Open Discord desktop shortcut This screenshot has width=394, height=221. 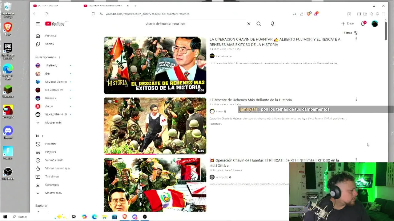(8, 132)
